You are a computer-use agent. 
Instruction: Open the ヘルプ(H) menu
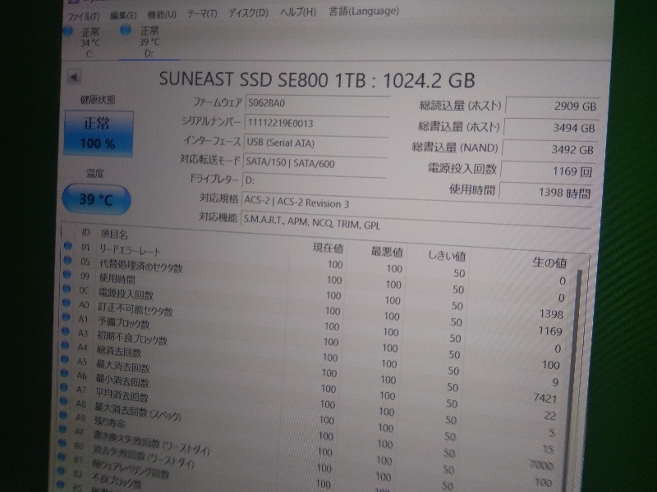[298, 12]
